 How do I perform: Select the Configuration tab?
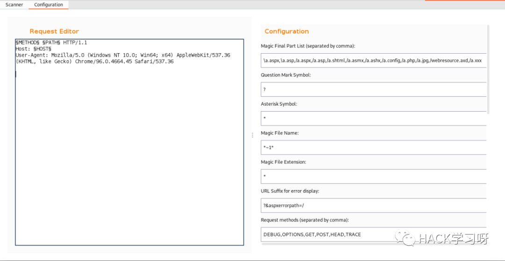click(49, 5)
